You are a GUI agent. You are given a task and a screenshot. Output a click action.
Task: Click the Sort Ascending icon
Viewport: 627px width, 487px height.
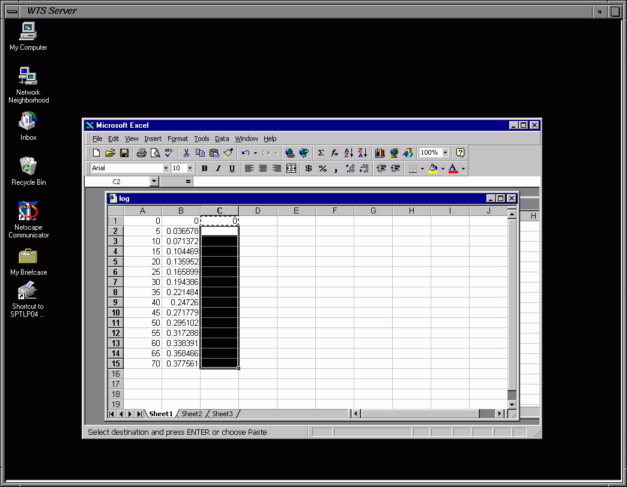pyautogui.click(x=348, y=153)
